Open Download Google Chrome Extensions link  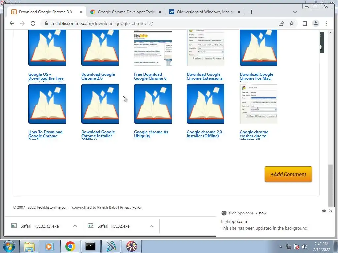pyautogui.click(x=205, y=76)
